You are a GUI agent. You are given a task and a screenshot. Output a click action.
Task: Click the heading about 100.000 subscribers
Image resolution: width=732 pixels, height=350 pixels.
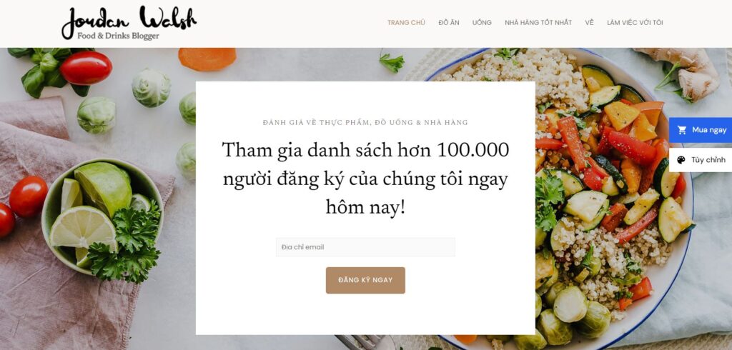365,179
